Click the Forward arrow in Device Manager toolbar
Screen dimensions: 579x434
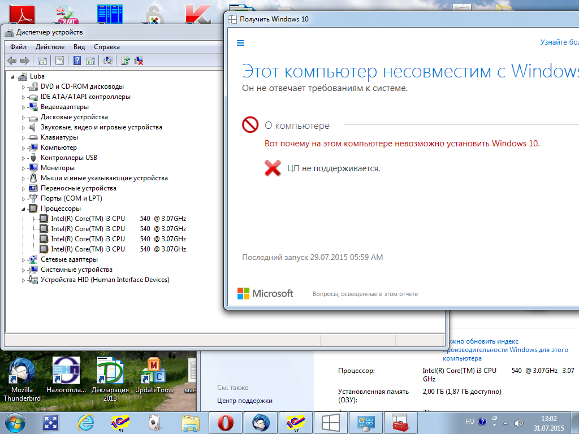(25, 60)
